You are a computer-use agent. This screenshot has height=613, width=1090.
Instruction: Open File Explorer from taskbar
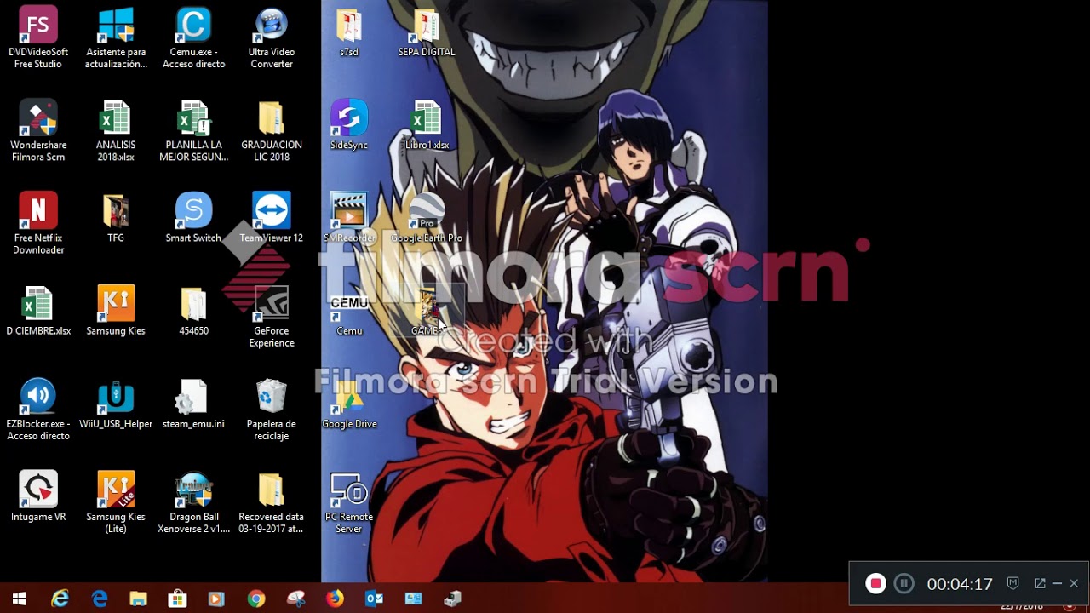[x=138, y=599]
